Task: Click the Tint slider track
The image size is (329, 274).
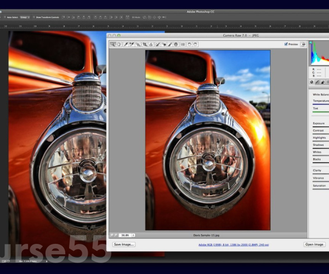Action: tap(321, 112)
